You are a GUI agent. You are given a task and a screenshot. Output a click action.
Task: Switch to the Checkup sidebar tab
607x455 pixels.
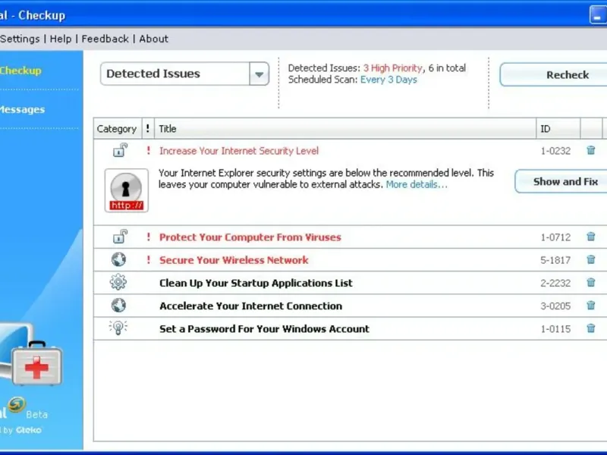20,71
